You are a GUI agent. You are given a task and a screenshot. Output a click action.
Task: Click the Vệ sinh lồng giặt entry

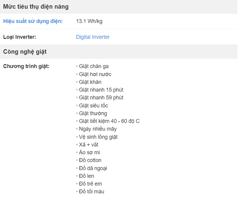[98, 137]
